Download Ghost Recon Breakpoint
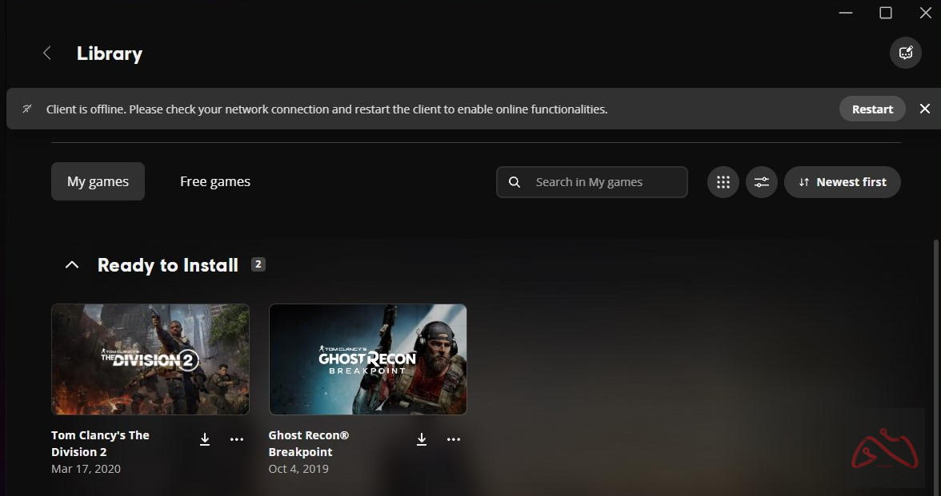941x496 pixels. pos(422,439)
